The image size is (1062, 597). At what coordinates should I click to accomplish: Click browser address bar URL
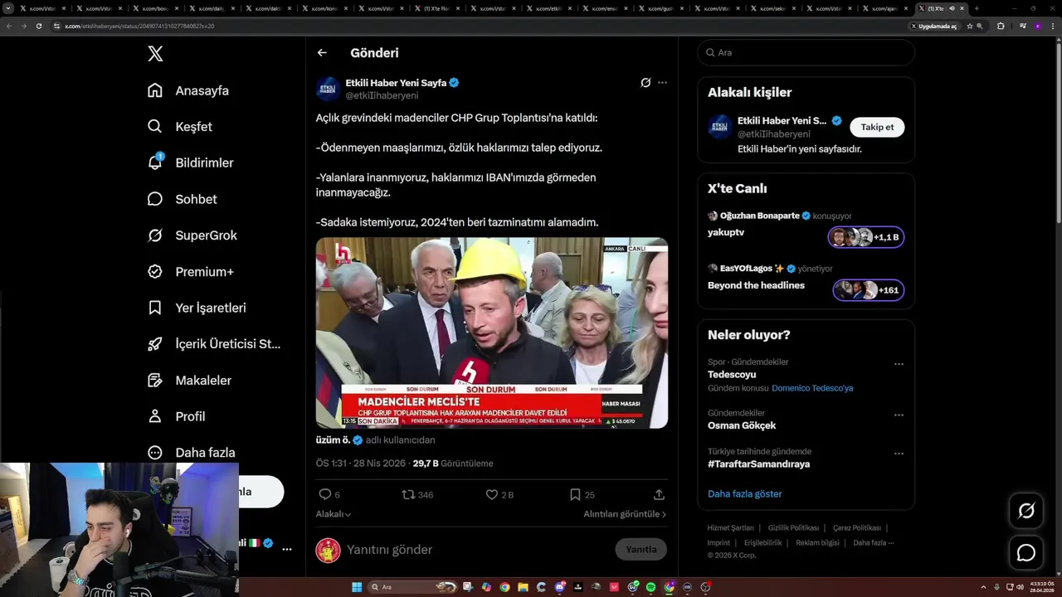pos(140,26)
